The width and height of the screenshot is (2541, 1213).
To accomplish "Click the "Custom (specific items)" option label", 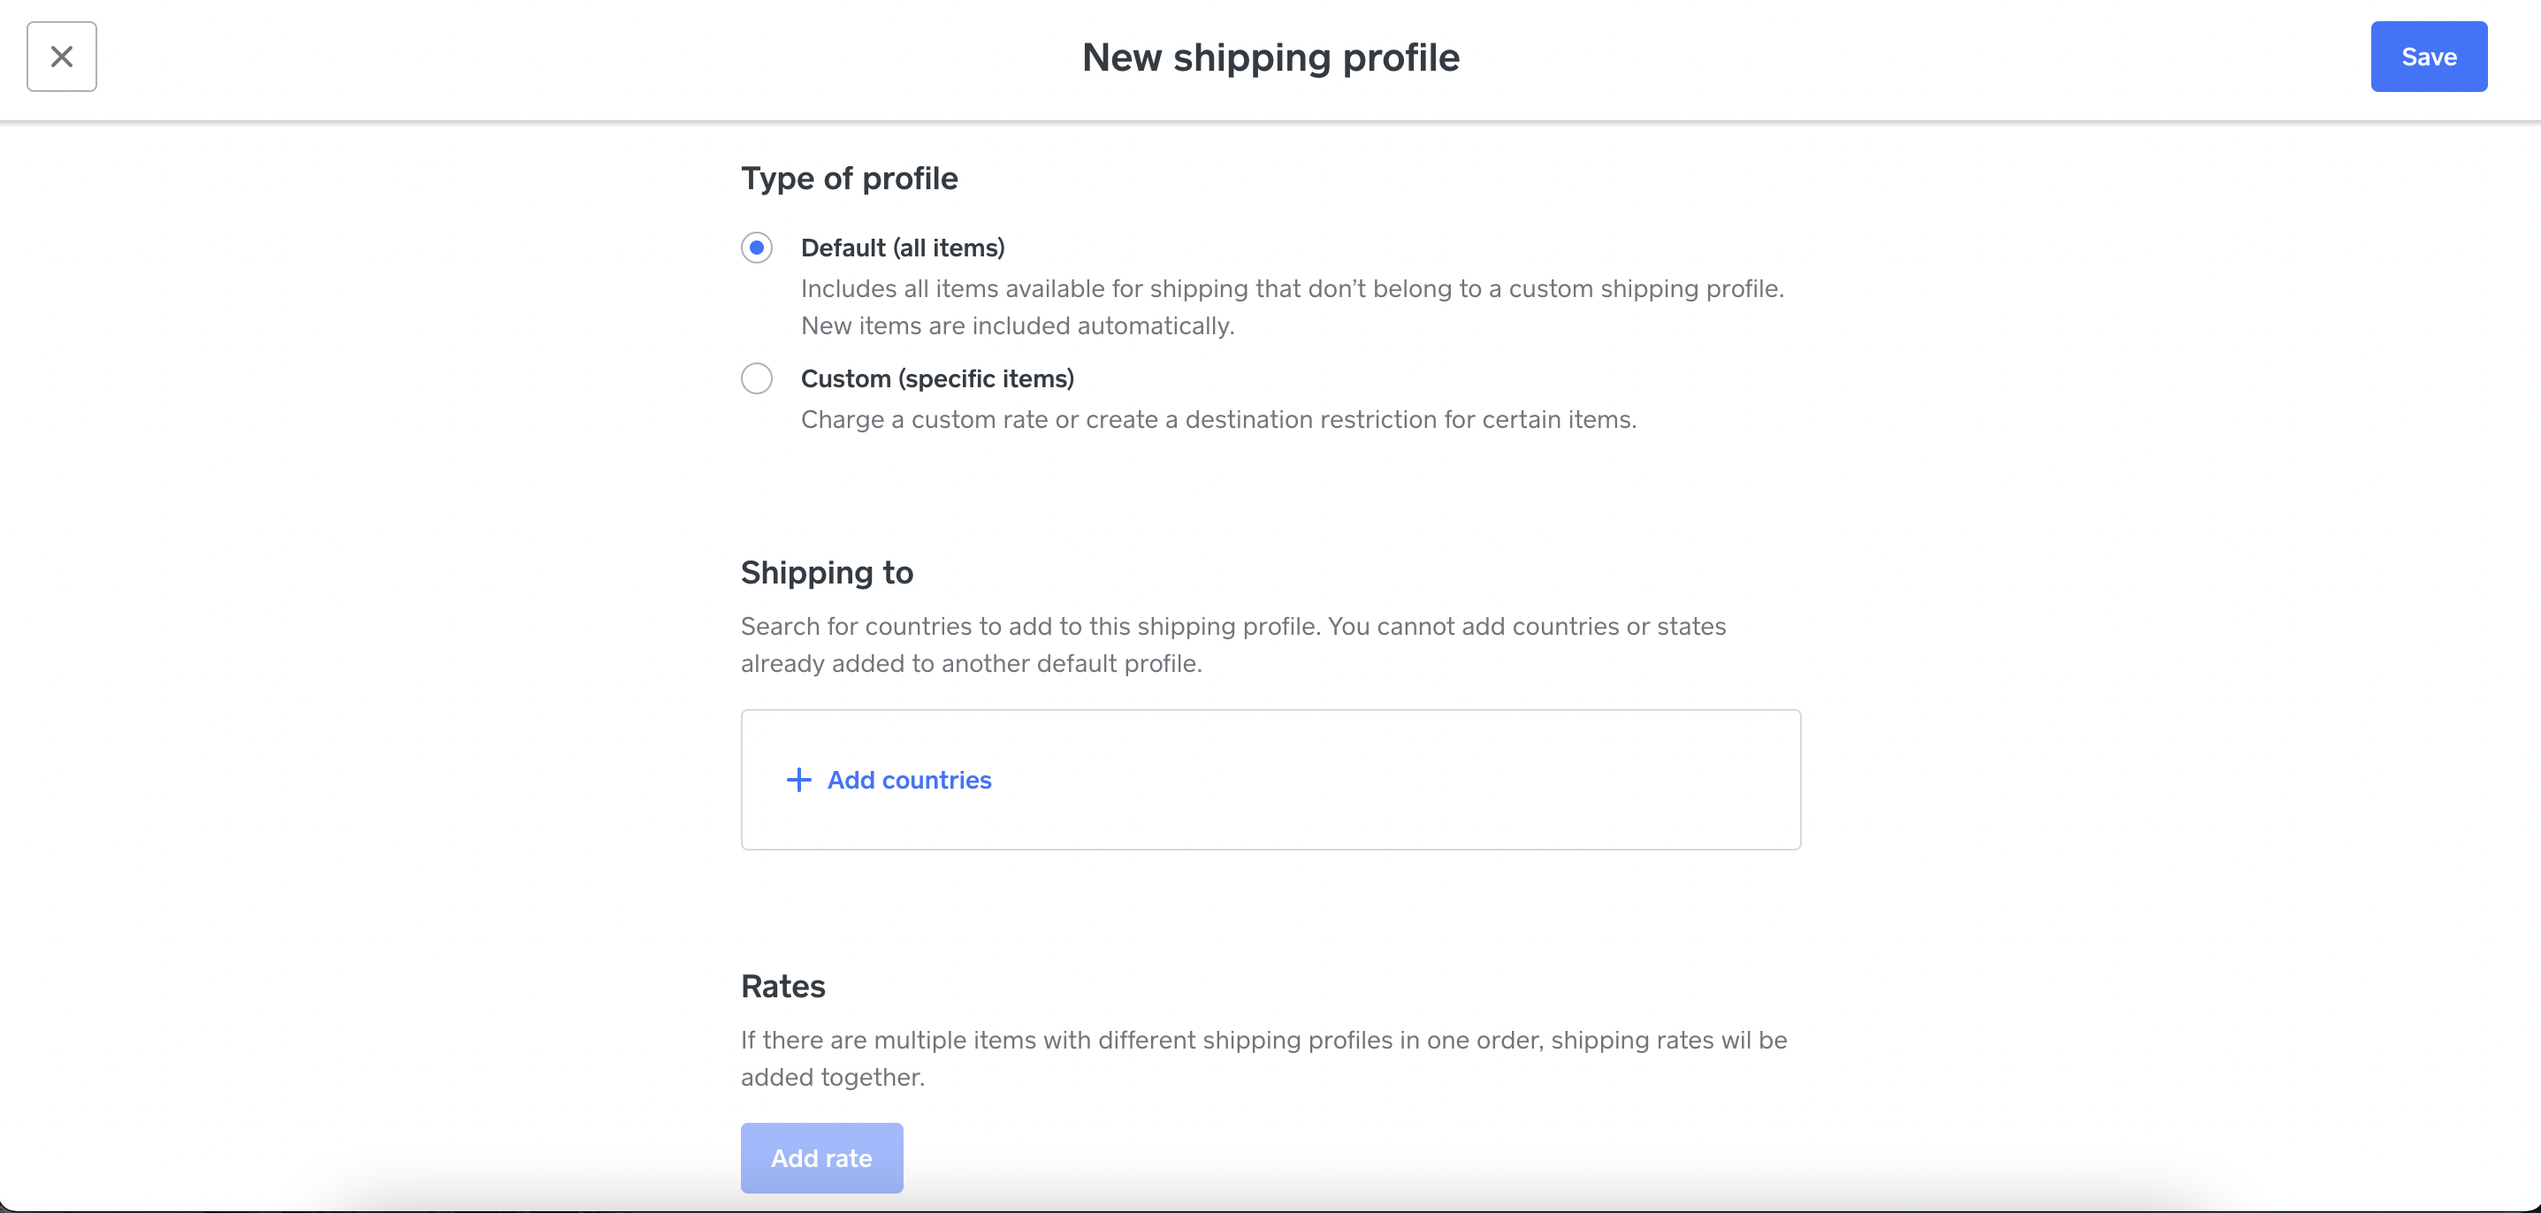I will point(937,378).
